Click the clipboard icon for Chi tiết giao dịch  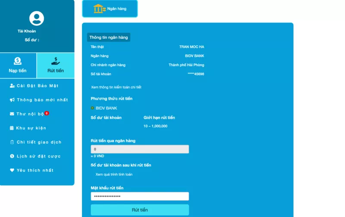12,142
